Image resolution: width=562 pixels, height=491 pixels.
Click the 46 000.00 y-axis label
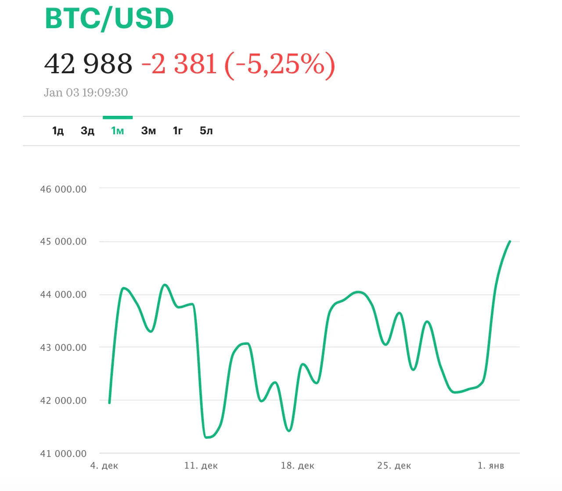[x=63, y=189]
